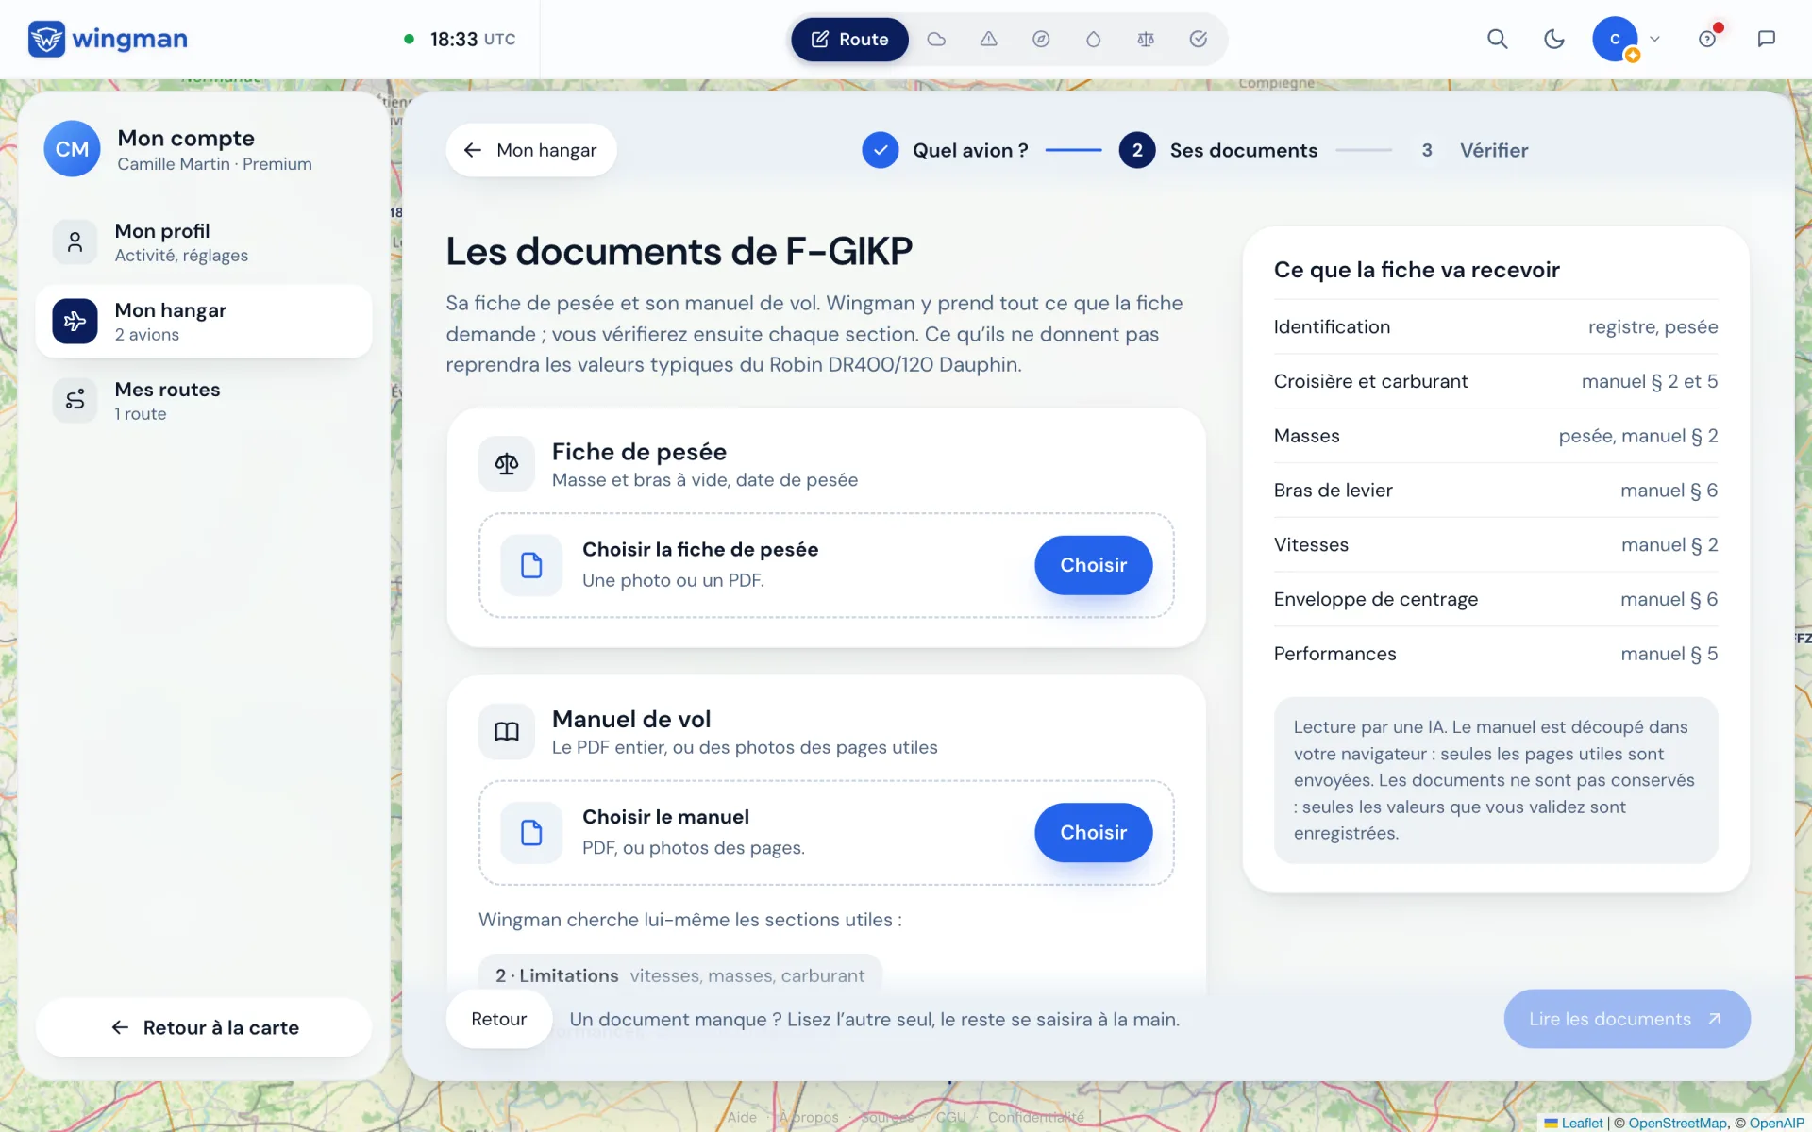Expand the user account dropdown chevron
This screenshot has width=1812, height=1132.
(x=1654, y=40)
